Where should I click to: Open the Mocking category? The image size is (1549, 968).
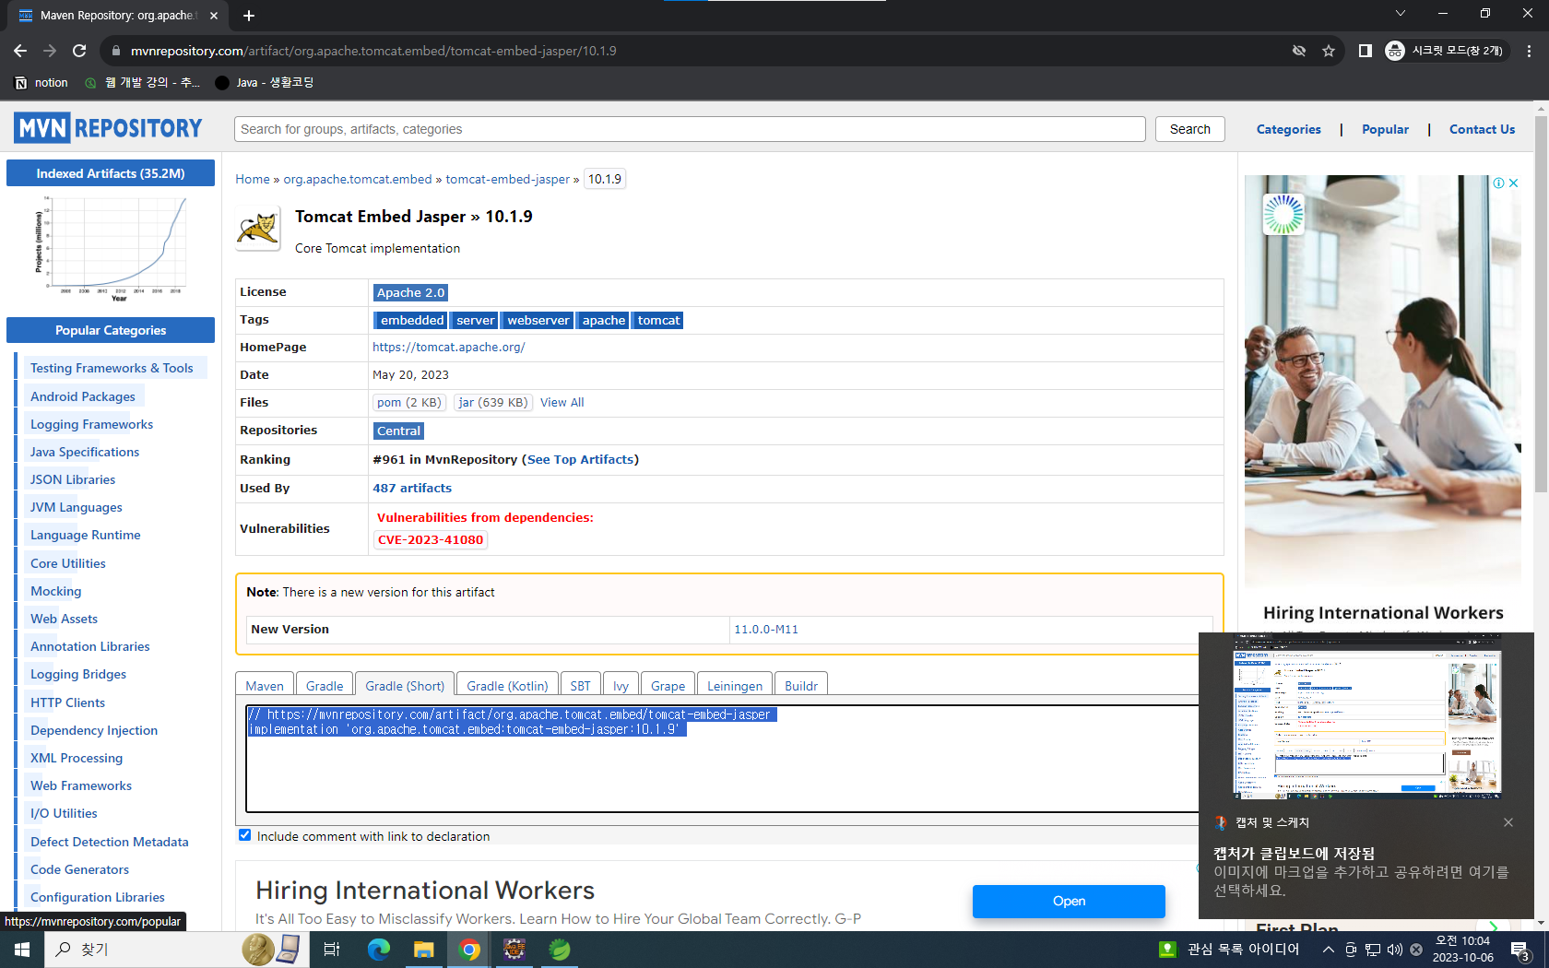pos(56,591)
